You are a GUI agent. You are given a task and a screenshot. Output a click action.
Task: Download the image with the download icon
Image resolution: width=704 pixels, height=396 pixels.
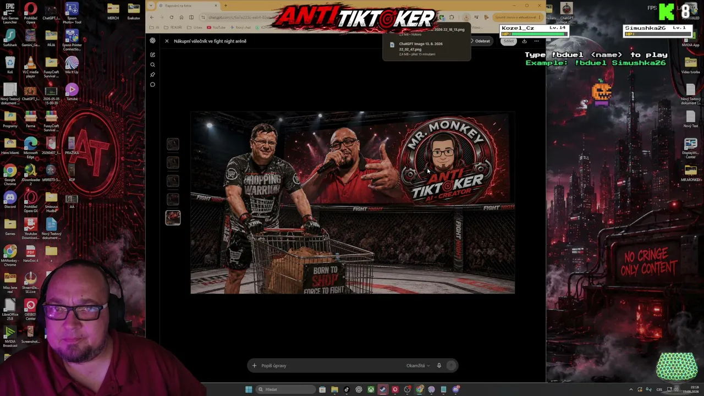[x=524, y=41]
